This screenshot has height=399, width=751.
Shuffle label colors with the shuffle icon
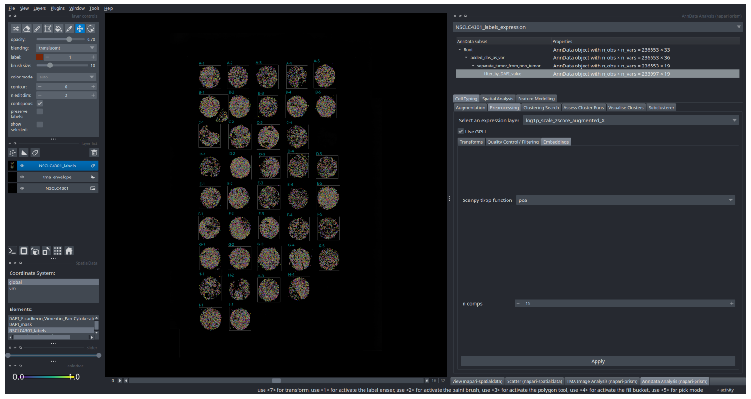[x=16, y=29]
